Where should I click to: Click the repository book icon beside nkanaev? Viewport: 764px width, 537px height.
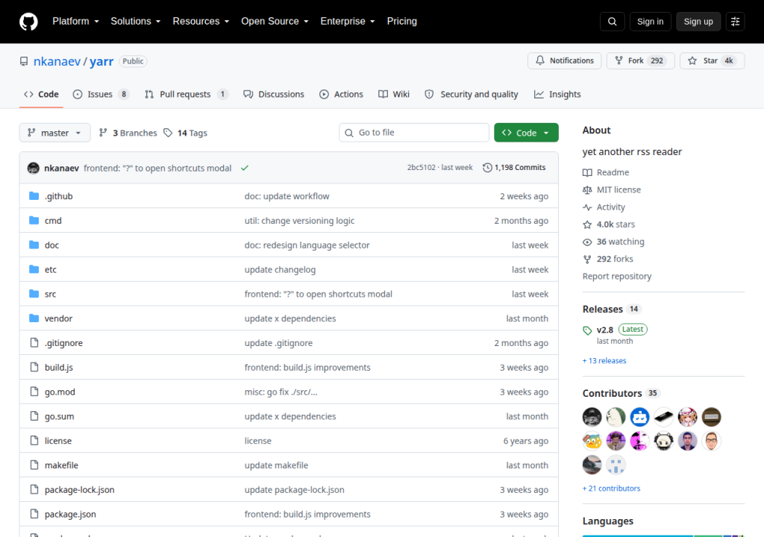[x=24, y=61]
